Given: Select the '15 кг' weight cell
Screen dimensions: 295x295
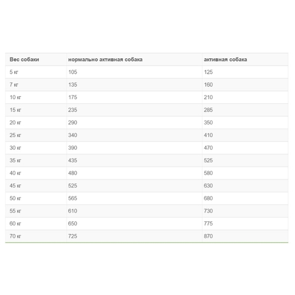Looking at the screenshot, I should coord(15,110).
